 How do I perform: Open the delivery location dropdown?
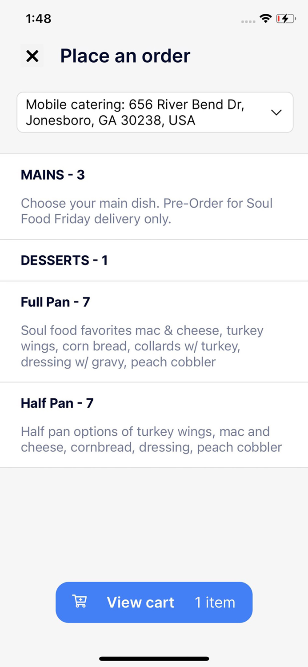coord(154,112)
